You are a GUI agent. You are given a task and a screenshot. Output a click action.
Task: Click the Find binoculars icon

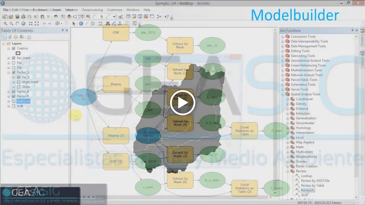[108, 23]
